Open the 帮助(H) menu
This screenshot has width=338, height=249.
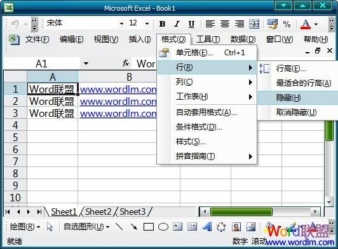click(x=316, y=39)
